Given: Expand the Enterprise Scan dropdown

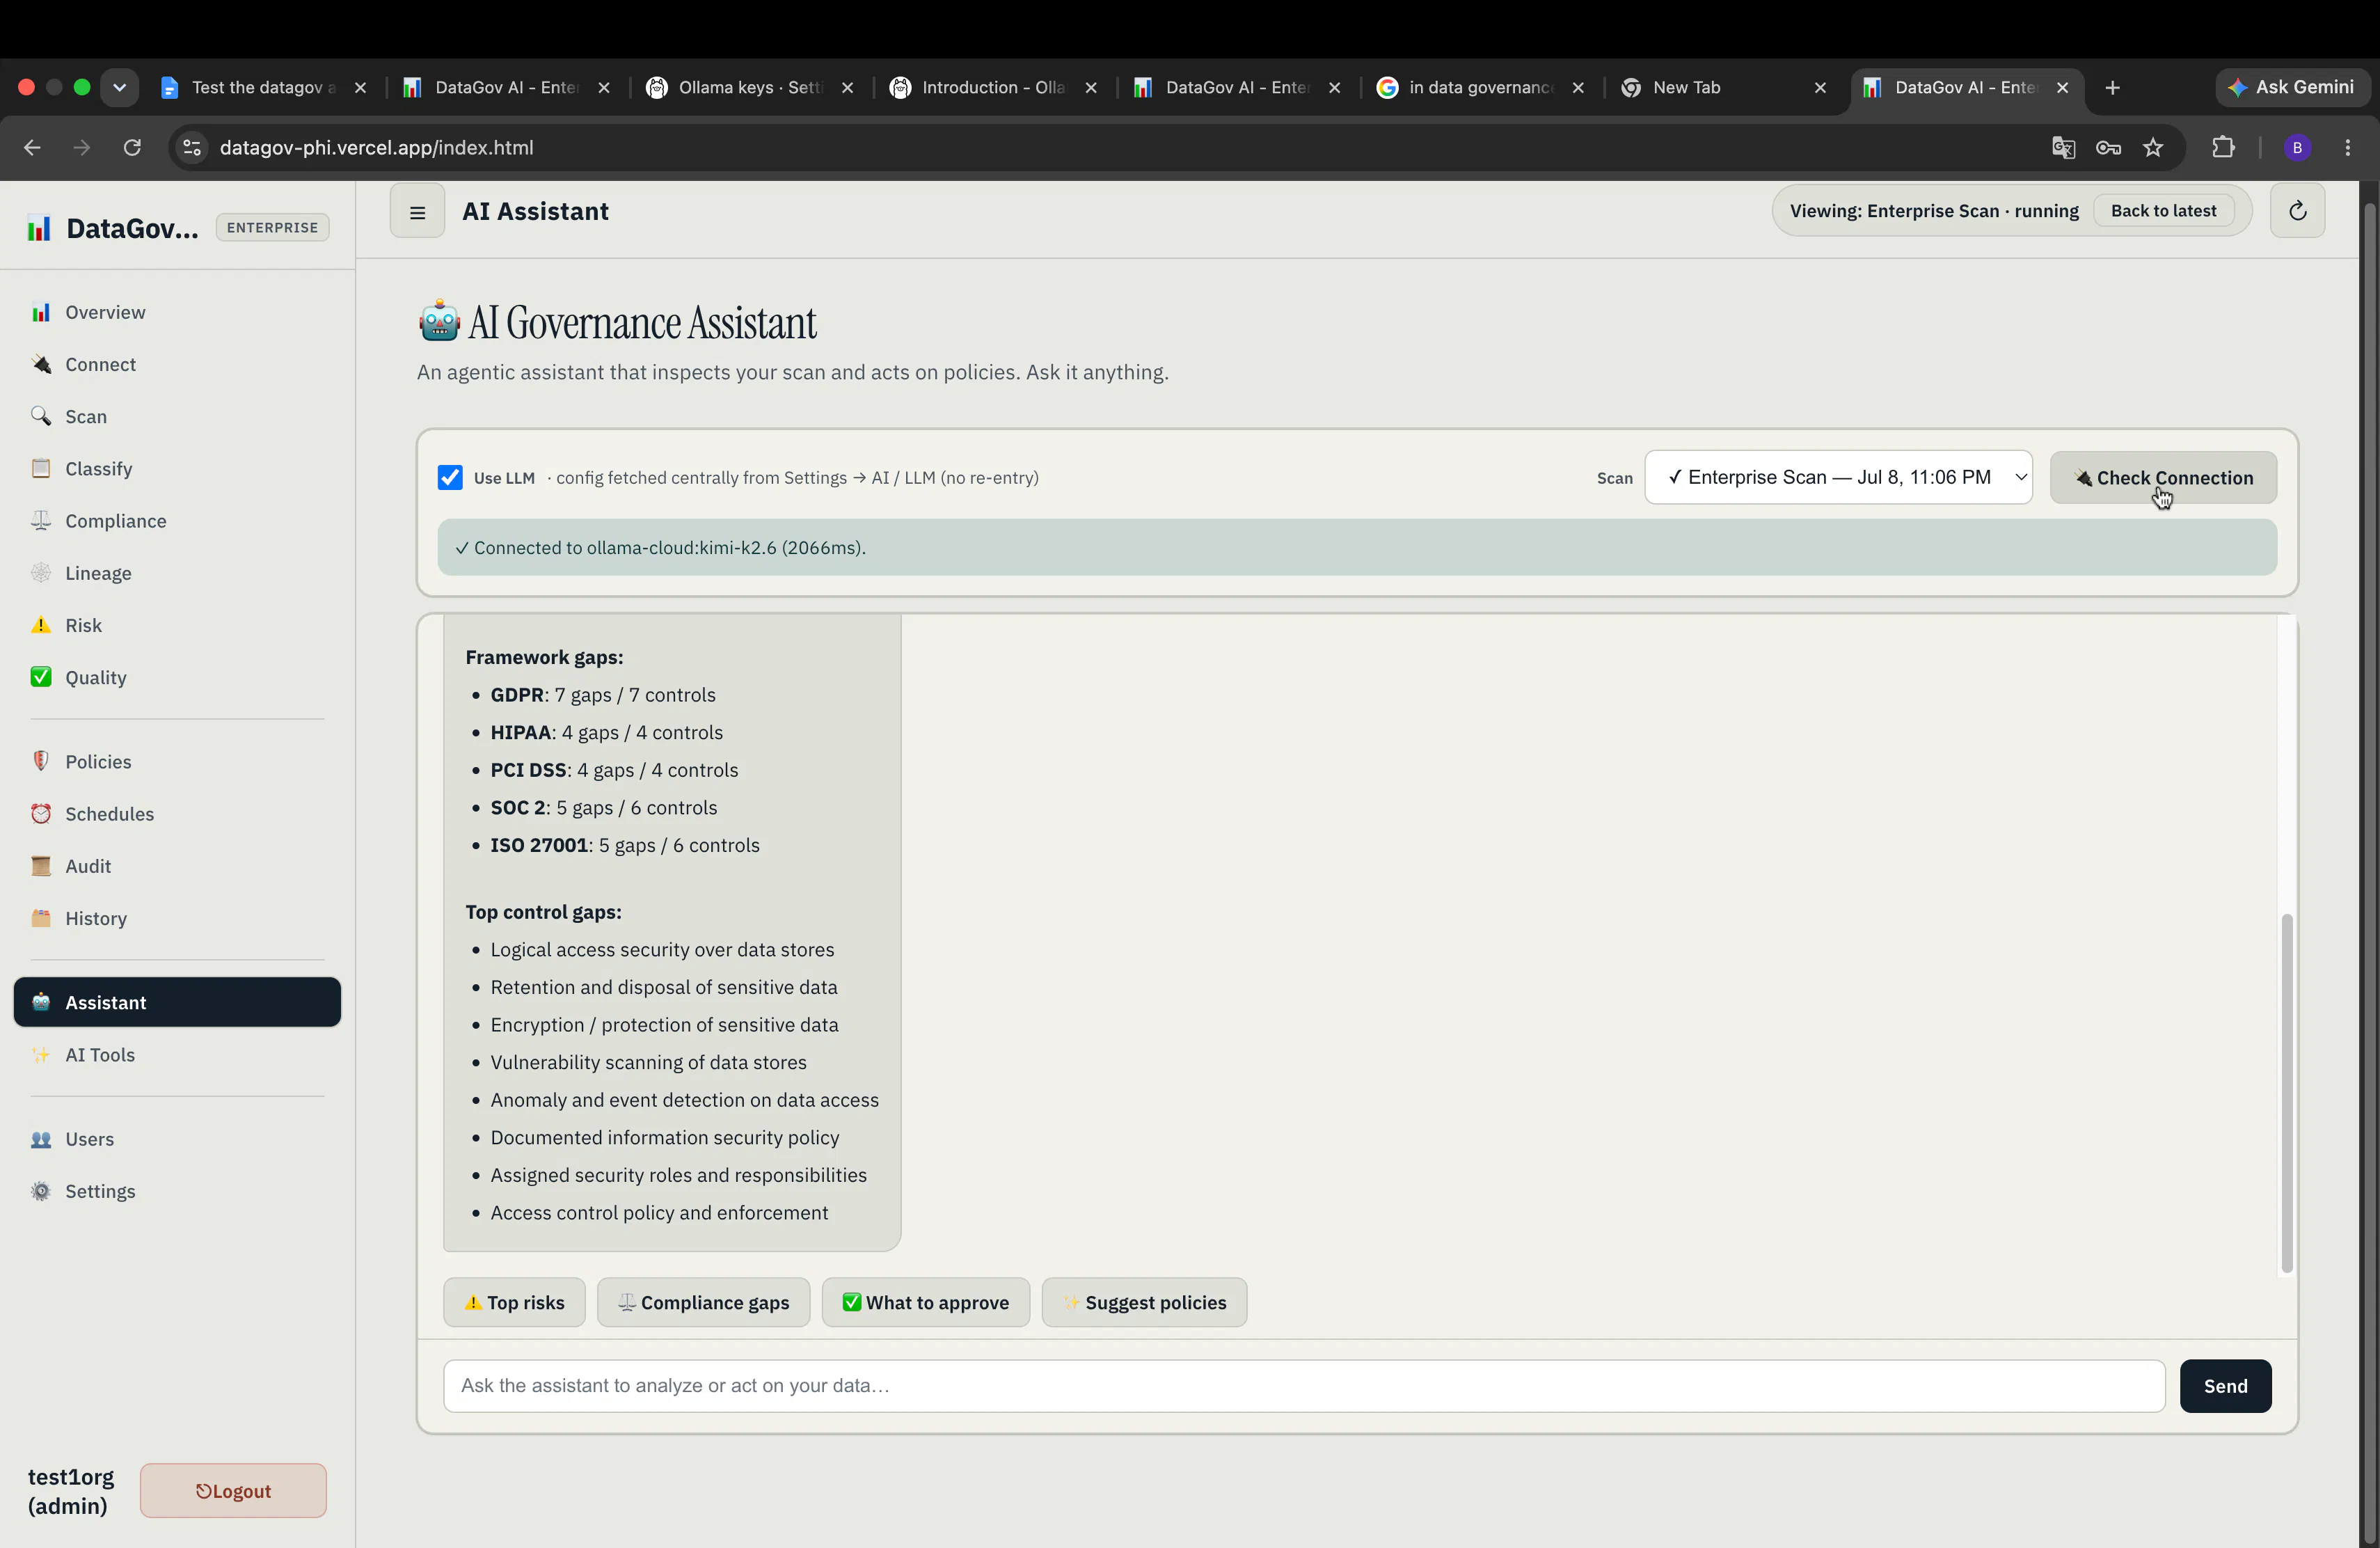Looking at the screenshot, I should tap(1838, 477).
